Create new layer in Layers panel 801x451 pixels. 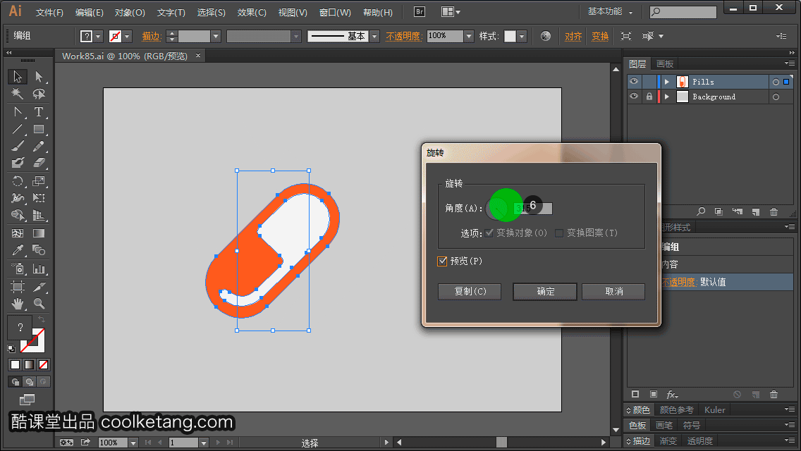pos(756,211)
